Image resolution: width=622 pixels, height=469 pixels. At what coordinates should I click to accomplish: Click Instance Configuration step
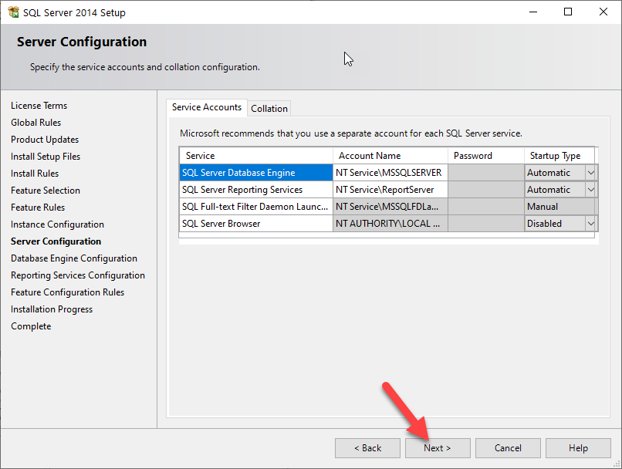click(x=57, y=224)
